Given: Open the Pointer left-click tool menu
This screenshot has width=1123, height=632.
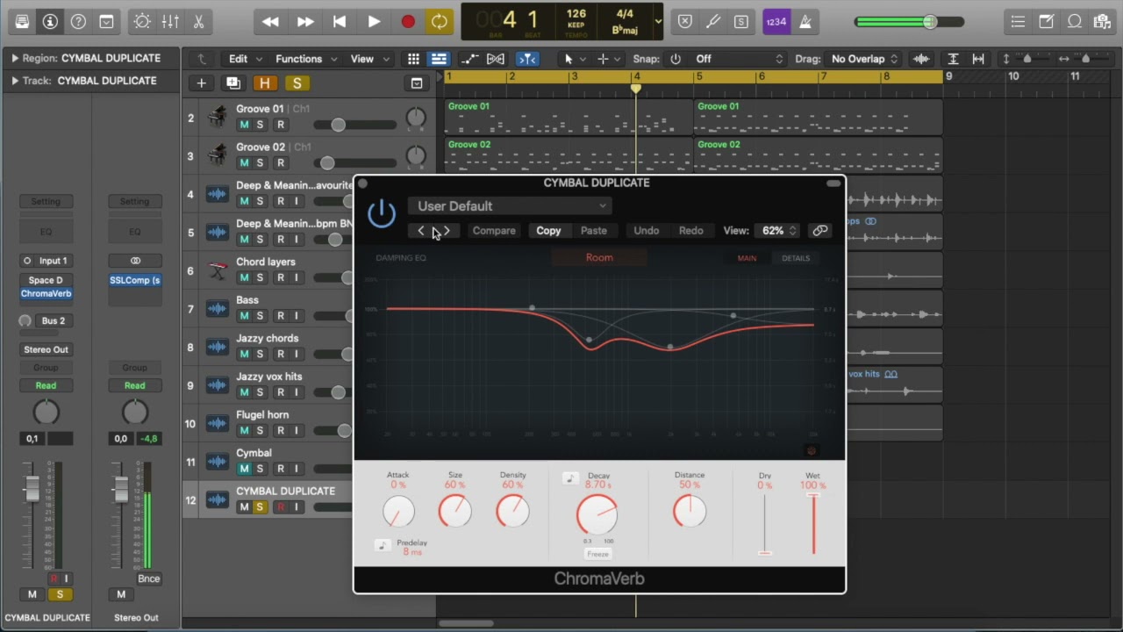Looking at the screenshot, I should tap(573, 59).
